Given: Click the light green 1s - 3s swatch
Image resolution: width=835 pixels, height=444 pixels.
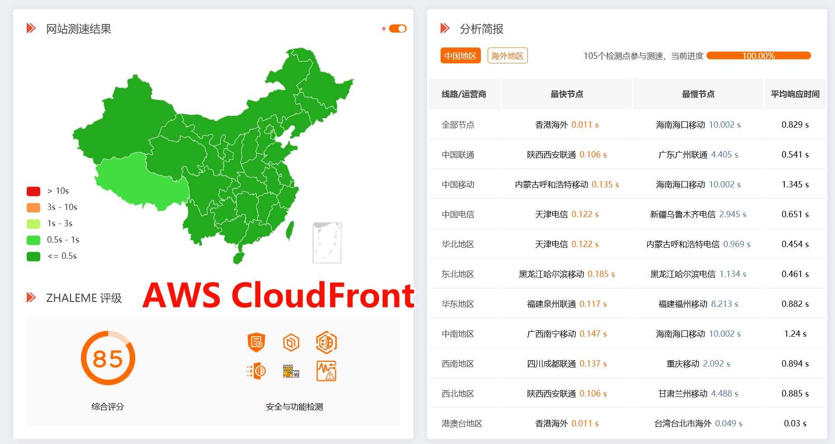Looking at the screenshot, I should pyautogui.click(x=33, y=224).
